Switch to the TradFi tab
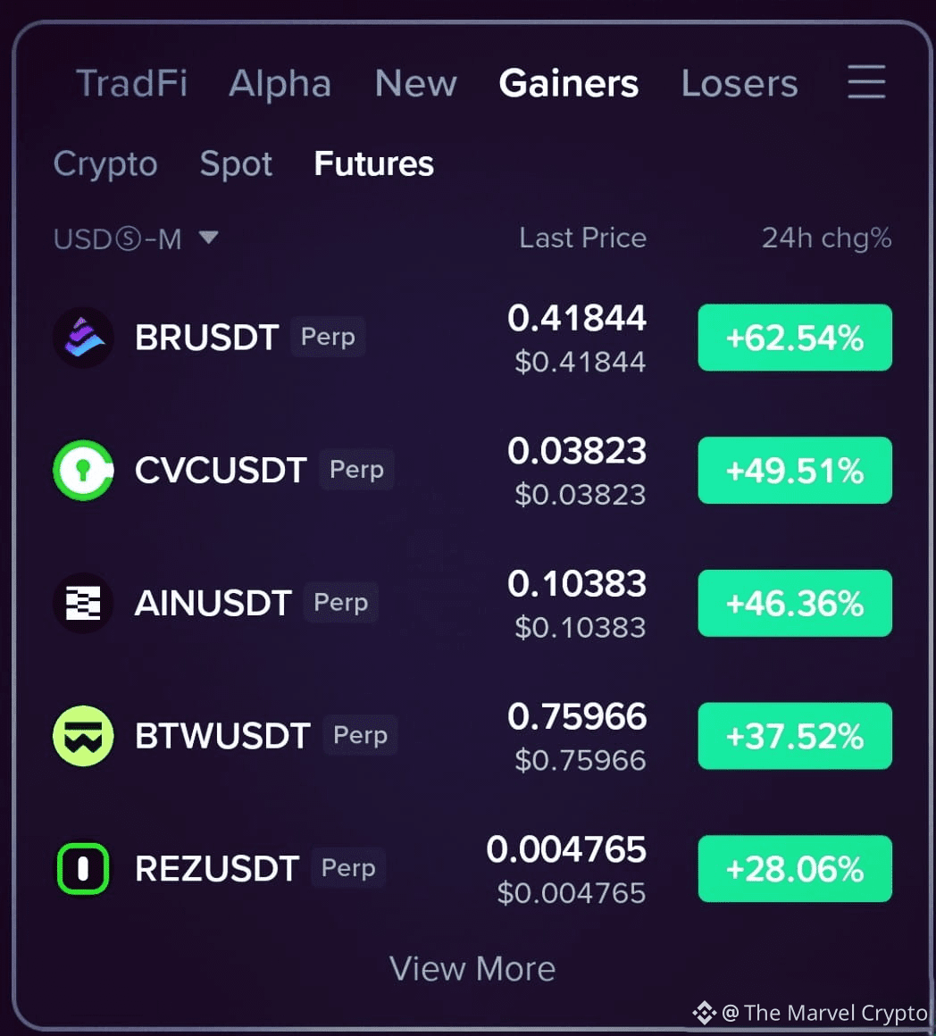Screen dimensions: 936x1036 pyautogui.click(x=132, y=83)
